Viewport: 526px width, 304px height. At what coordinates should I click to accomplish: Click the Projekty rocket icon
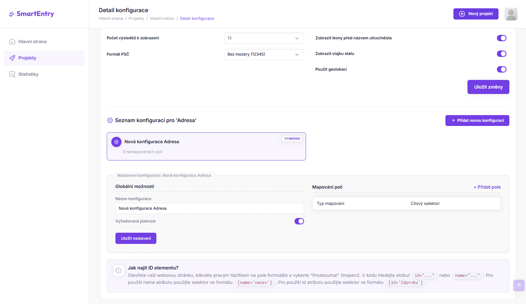pyautogui.click(x=12, y=58)
